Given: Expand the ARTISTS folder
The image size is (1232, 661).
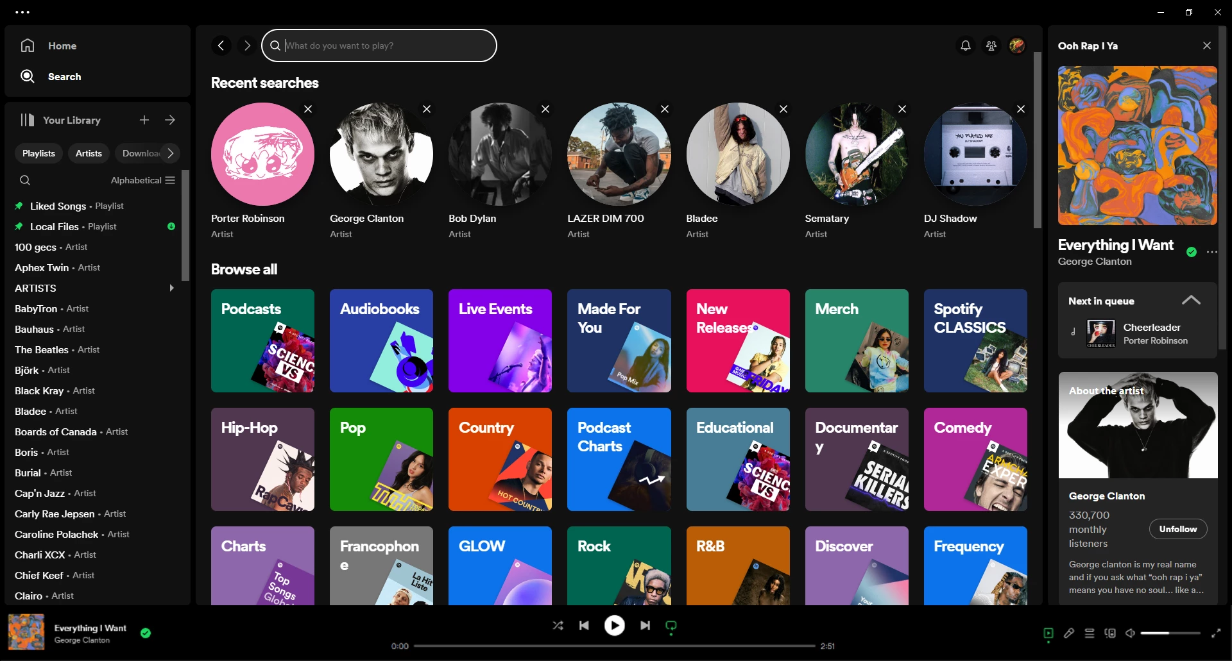Looking at the screenshot, I should pos(171,288).
